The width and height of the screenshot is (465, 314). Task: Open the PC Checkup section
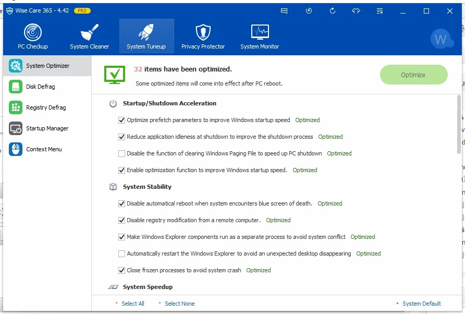coord(33,37)
